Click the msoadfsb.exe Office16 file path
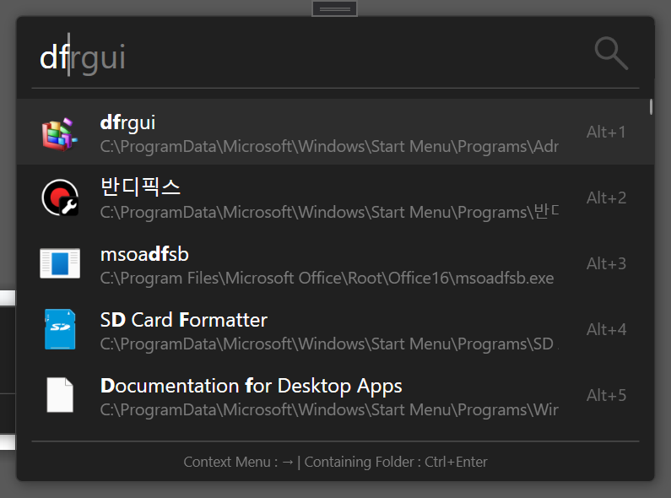This screenshot has width=671, height=498. [x=327, y=278]
